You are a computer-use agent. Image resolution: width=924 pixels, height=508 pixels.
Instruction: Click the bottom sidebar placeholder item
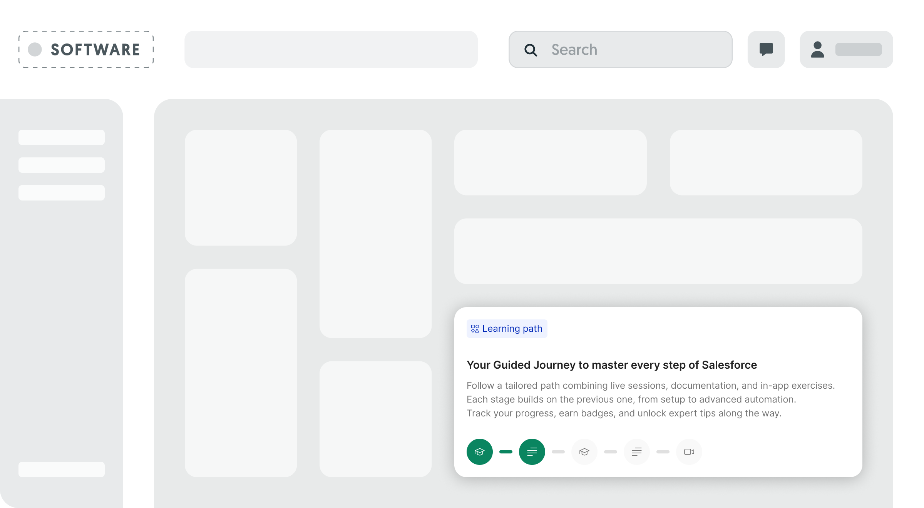point(62,470)
